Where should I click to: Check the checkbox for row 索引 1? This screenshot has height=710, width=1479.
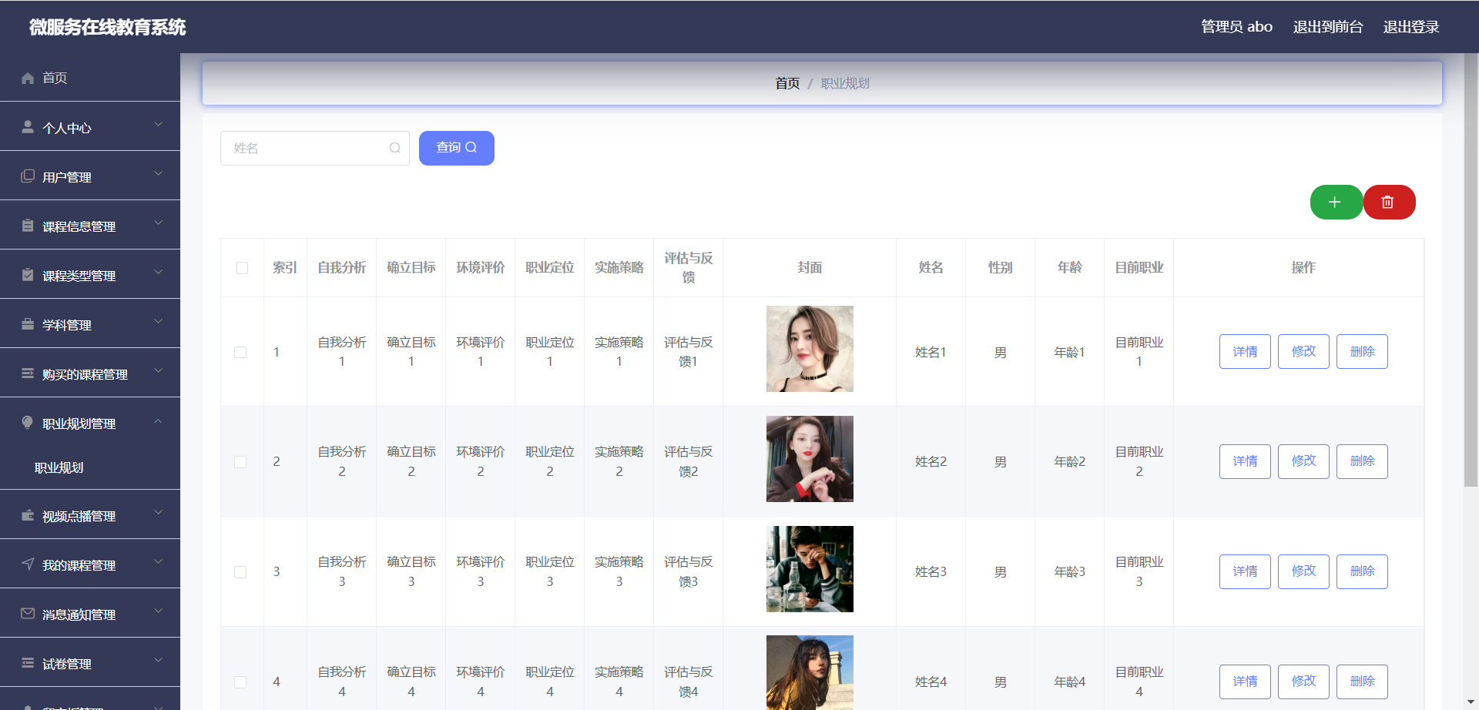[240, 352]
